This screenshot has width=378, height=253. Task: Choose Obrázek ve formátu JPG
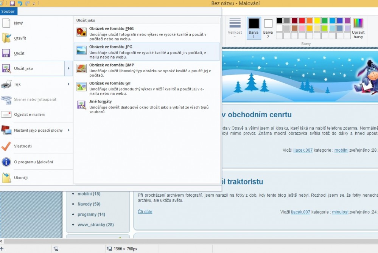coord(147,52)
